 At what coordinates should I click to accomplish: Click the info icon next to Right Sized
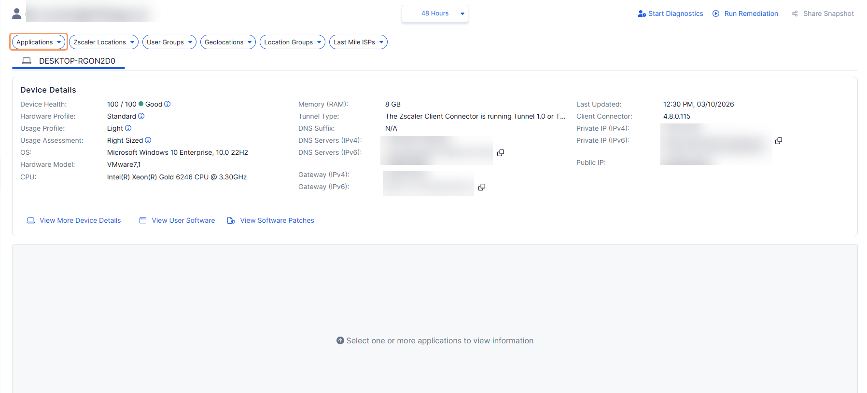pyautogui.click(x=148, y=140)
